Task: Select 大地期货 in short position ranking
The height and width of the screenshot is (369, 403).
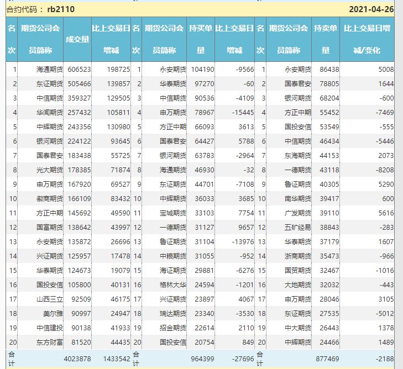Action: pos(298,285)
